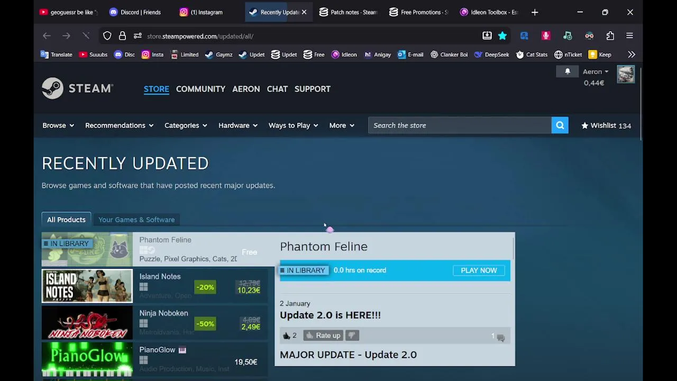677x381 pixels.
Task: Click the IN LIBRARY badge in preview panel
Action: point(303,270)
